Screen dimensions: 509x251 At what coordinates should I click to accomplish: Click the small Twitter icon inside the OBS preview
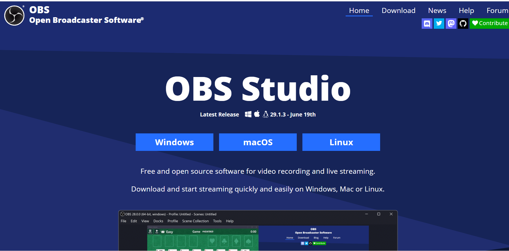click(x=306, y=243)
